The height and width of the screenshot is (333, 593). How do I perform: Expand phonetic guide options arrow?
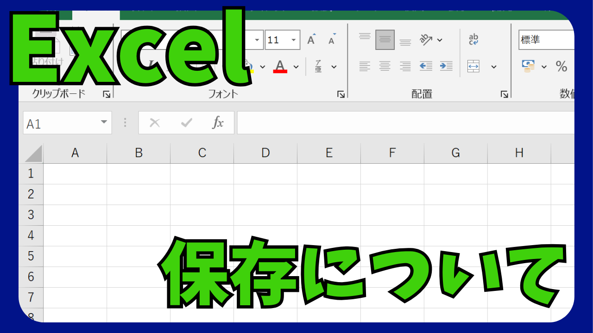[334, 67]
